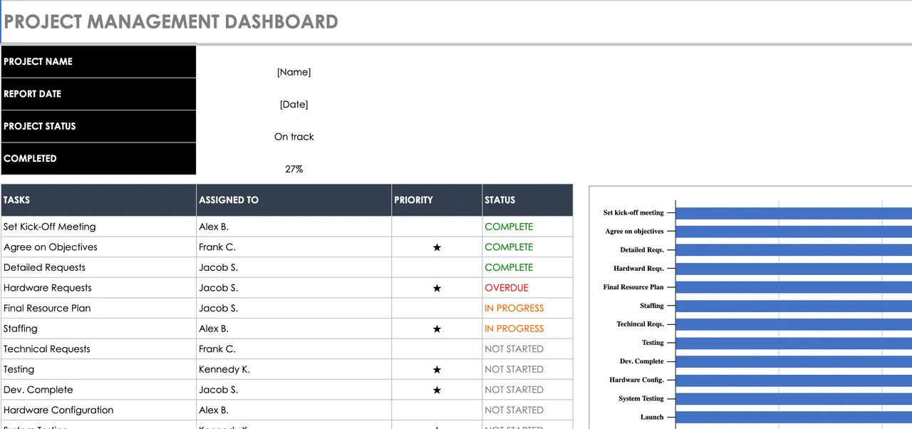Click the PRIORITY column header

tap(437, 200)
